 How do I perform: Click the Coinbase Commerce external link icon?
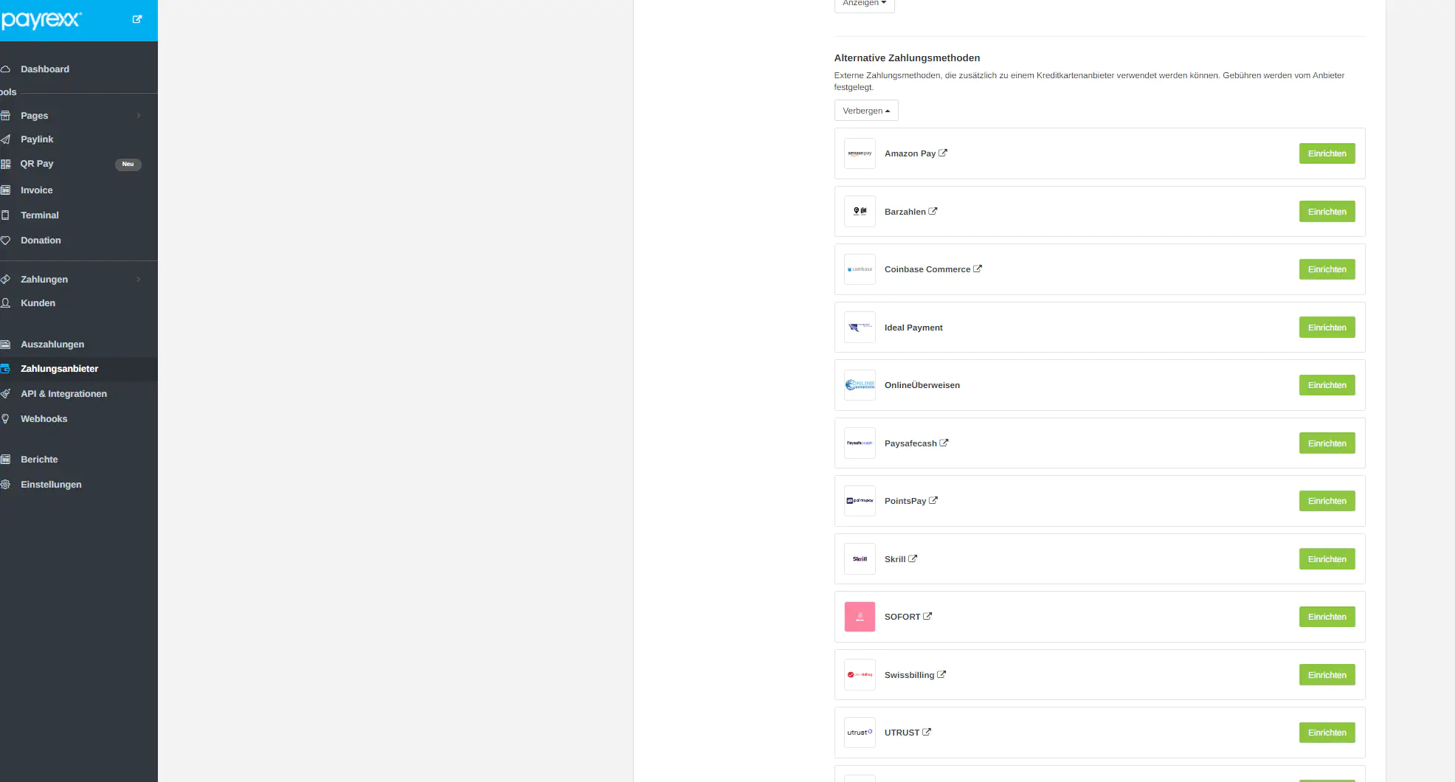(978, 269)
